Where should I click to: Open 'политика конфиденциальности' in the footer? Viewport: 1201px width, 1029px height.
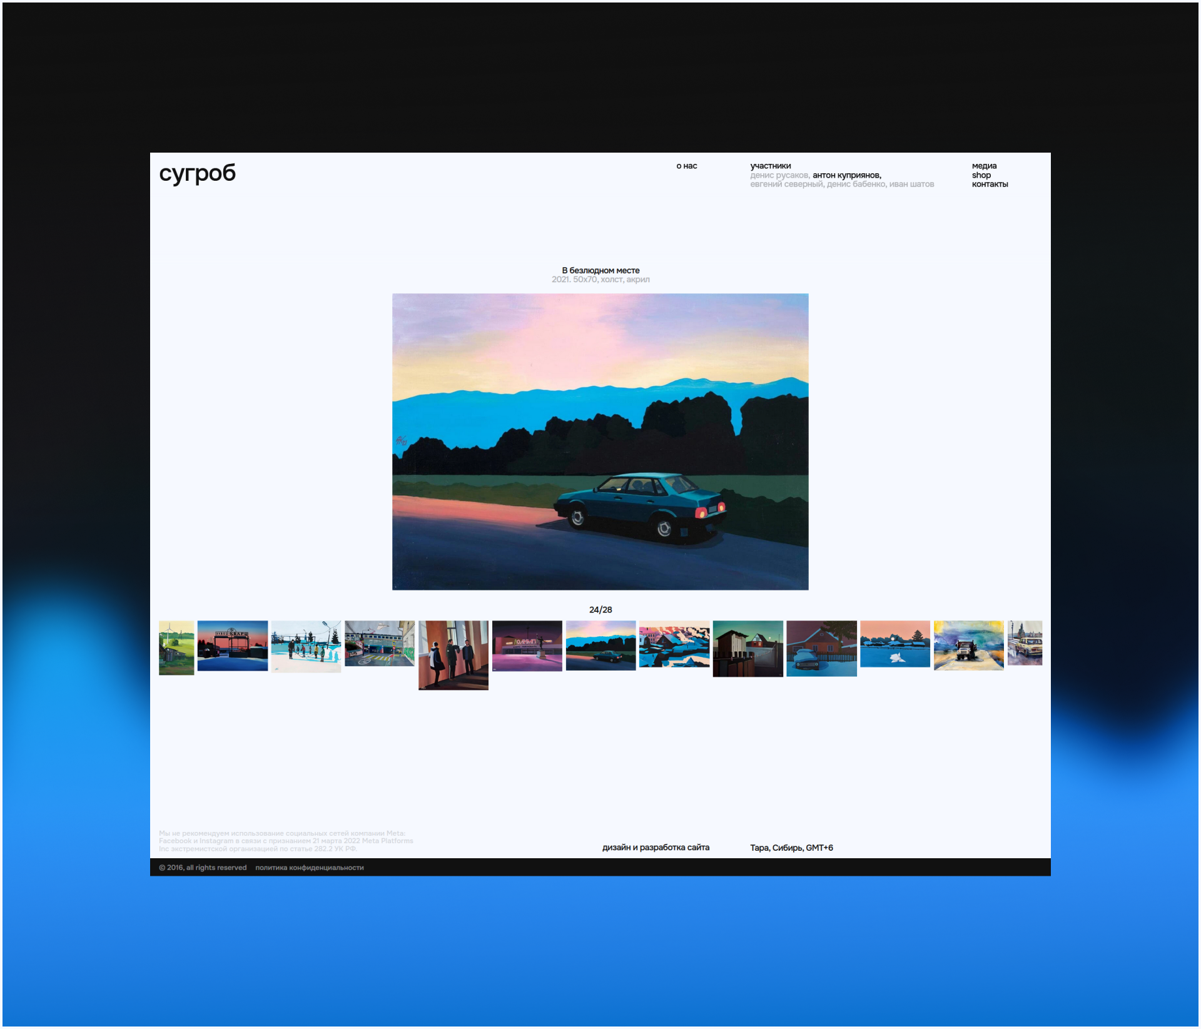click(309, 868)
